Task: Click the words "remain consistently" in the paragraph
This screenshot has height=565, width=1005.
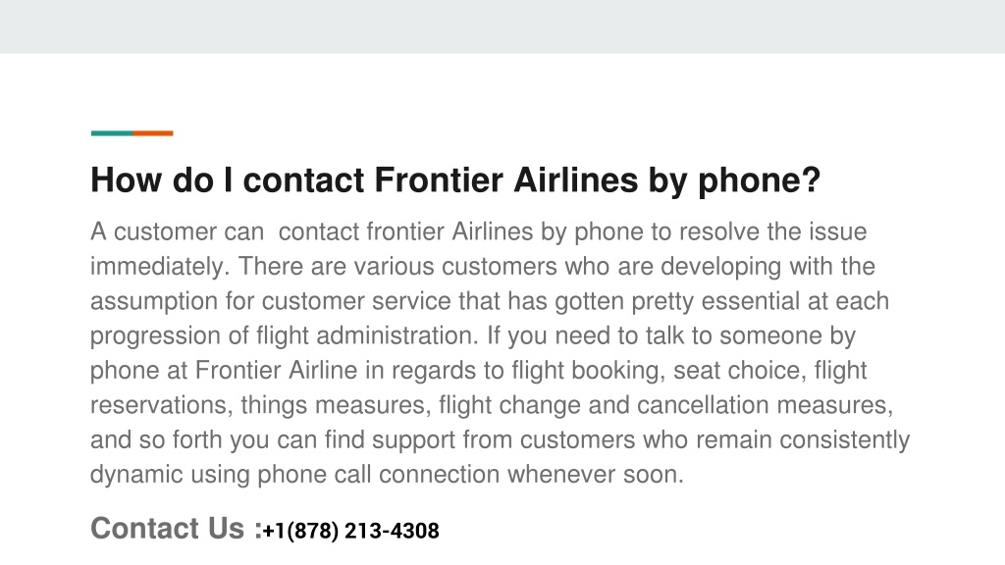Action: (803, 440)
